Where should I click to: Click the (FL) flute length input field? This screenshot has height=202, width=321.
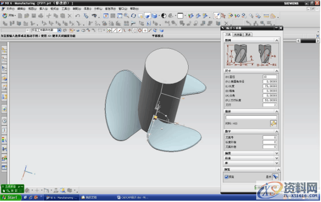[269, 100]
